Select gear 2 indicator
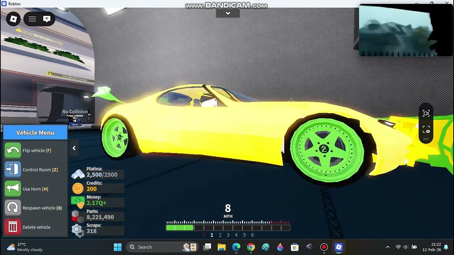Screen dimensions: 454x255 220,235
